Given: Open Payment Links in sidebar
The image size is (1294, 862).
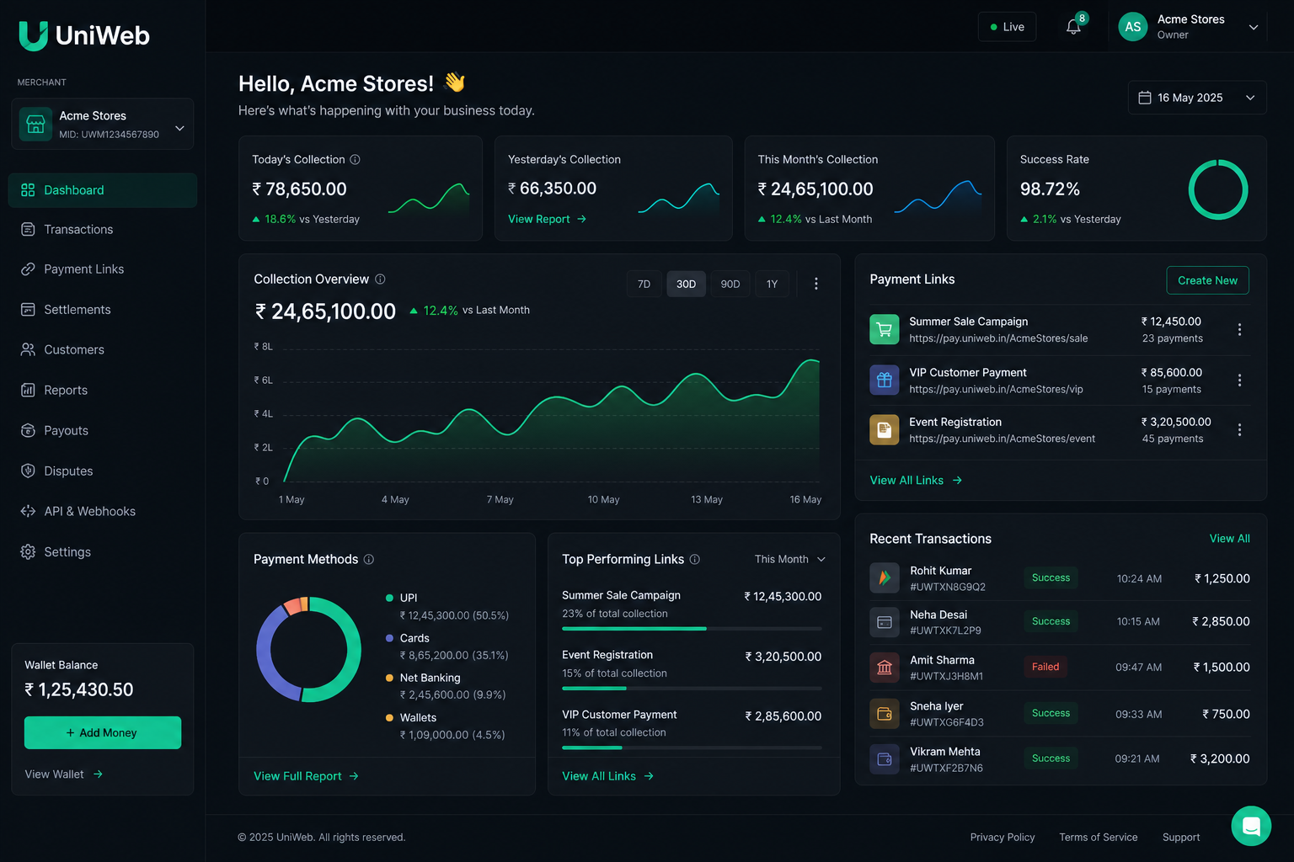Looking at the screenshot, I should [x=103, y=269].
